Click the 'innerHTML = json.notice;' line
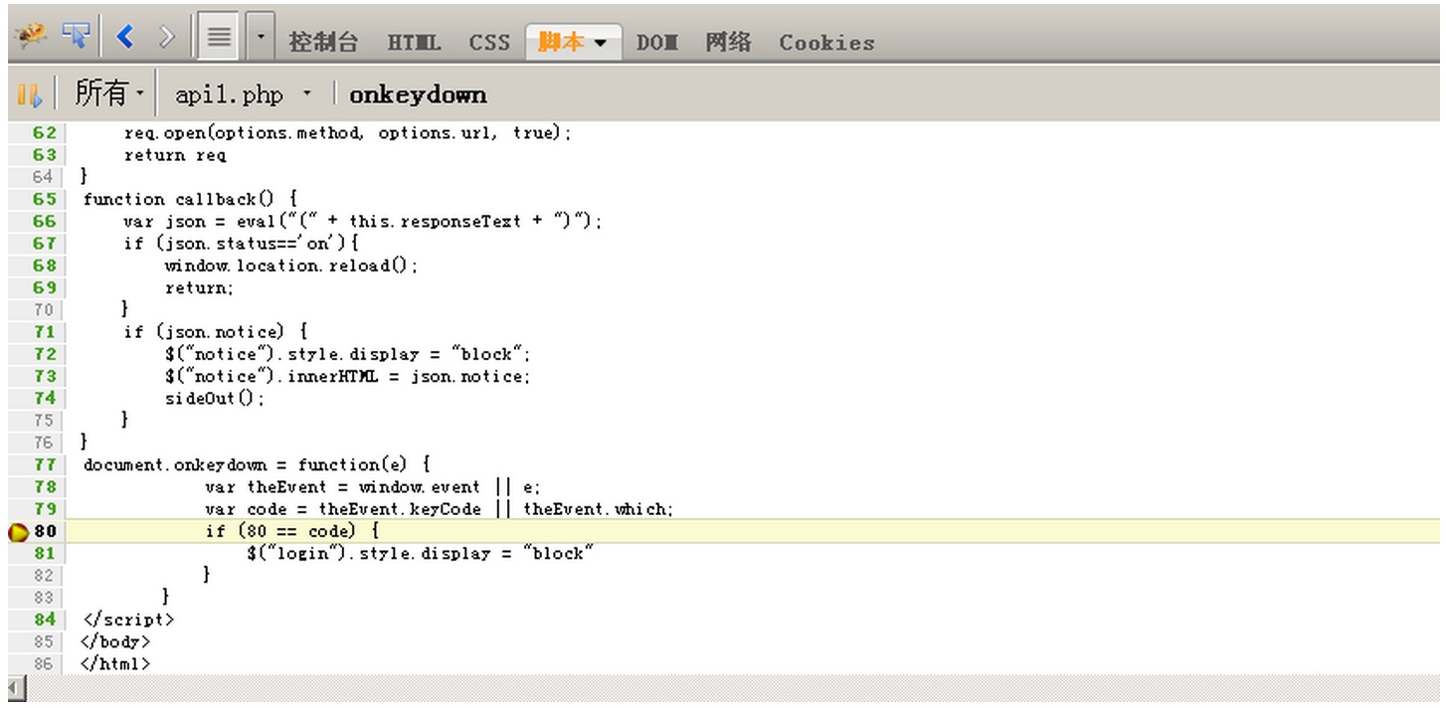1446x708 pixels. [x=348, y=376]
